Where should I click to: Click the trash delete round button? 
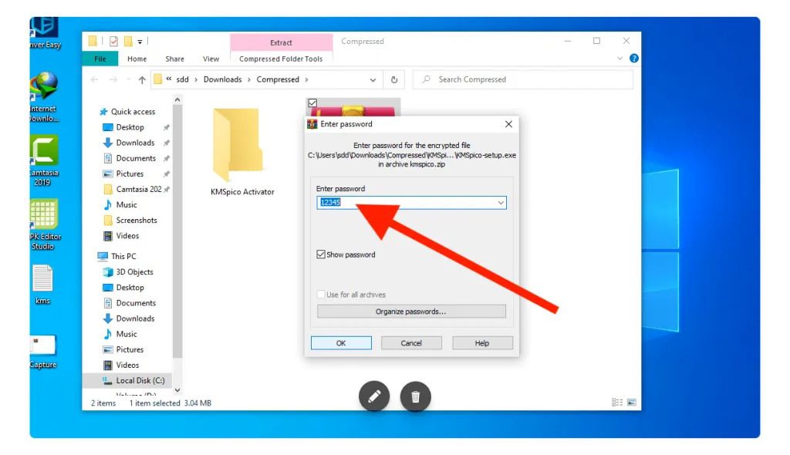tap(415, 396)
